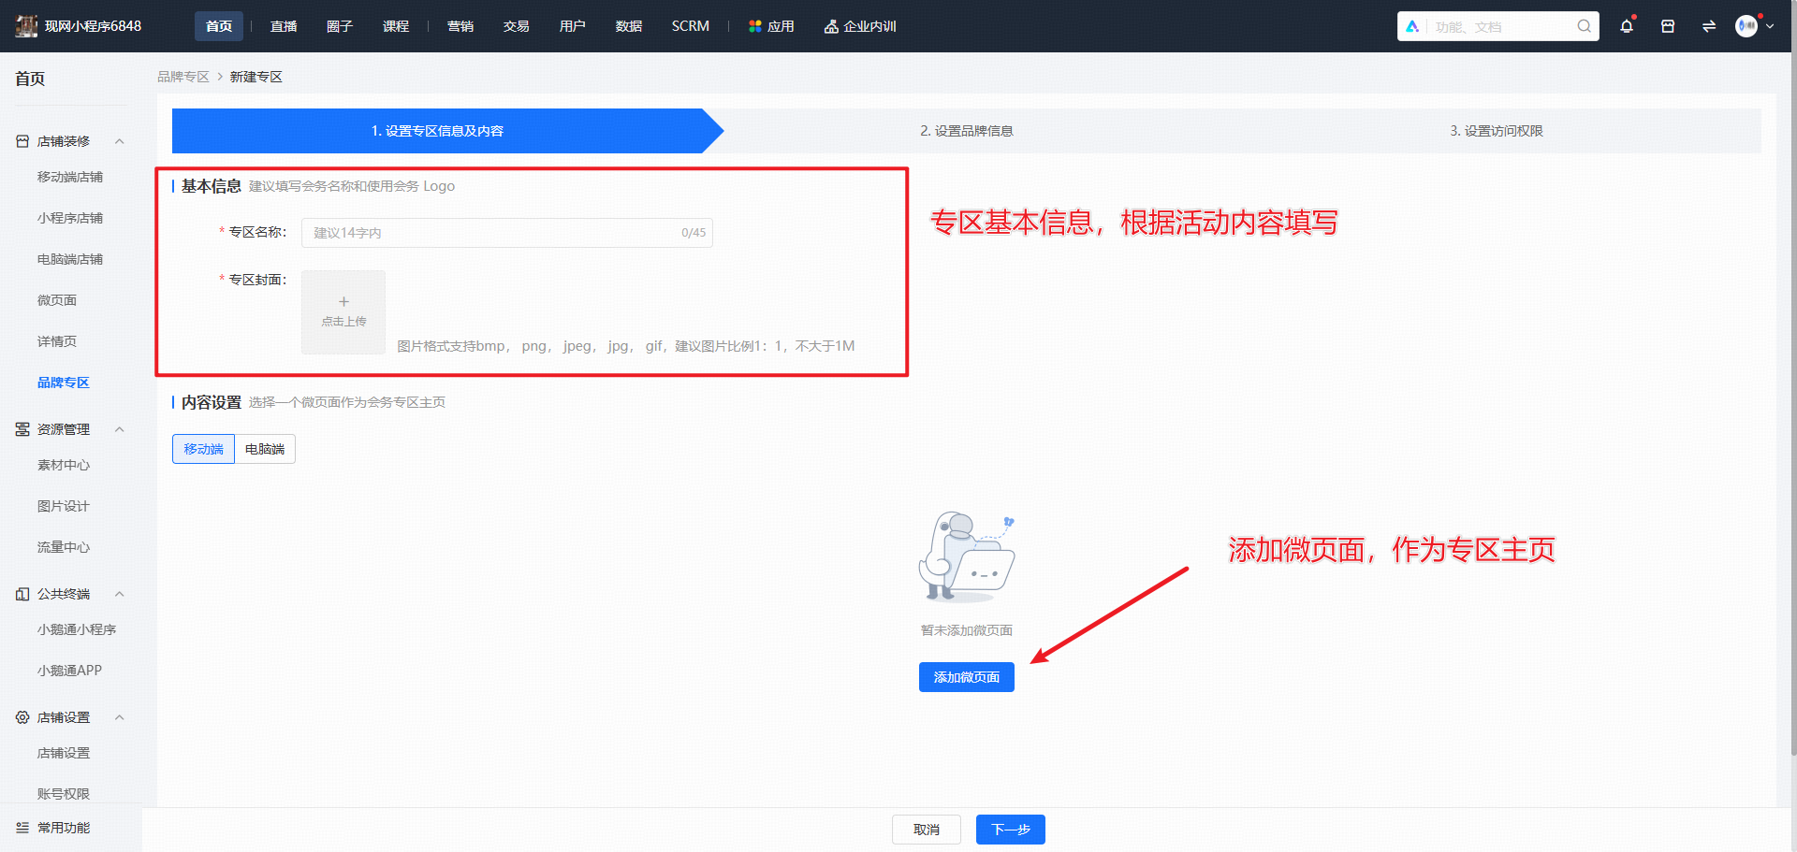Switch to the 电脑端 tab
Viewport: 1797px width, 852px height.
point(265,449)
